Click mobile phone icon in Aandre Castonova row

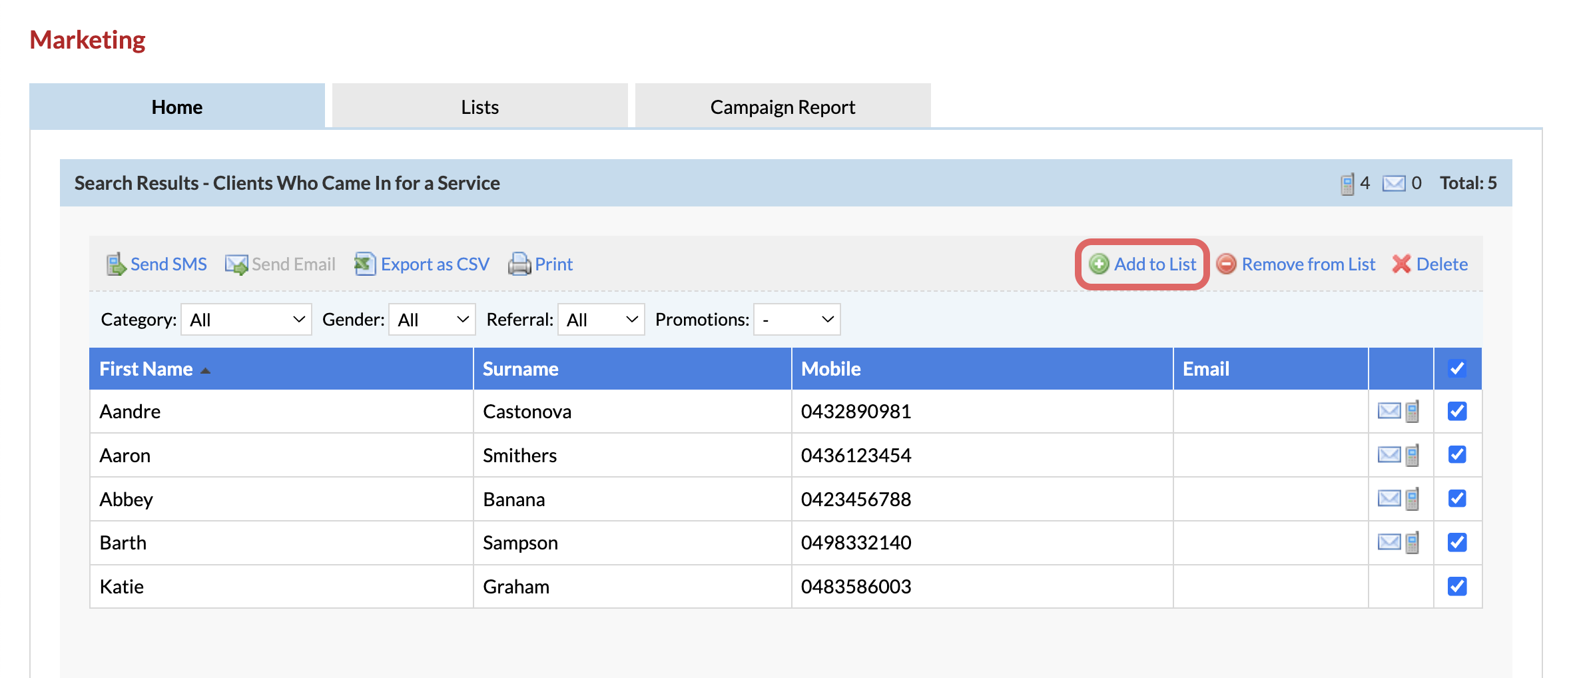tap(1412, 411)
